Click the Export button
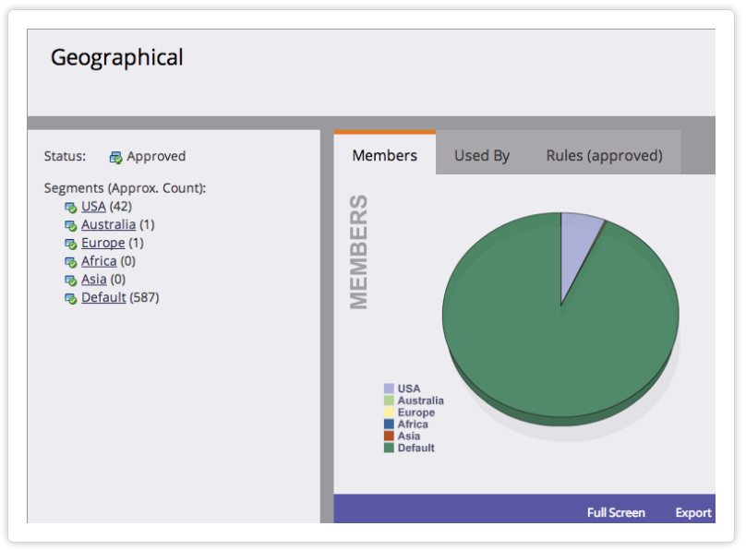Image resolution: width=746 pixels, height=550 pixels. pyautogui.click(x=693, y=512)
